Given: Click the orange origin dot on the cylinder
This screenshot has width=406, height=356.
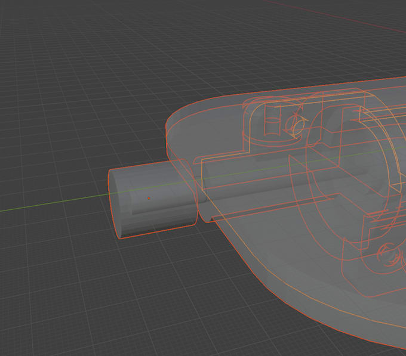Looking at the screenshot, I should tap(149, 199).
